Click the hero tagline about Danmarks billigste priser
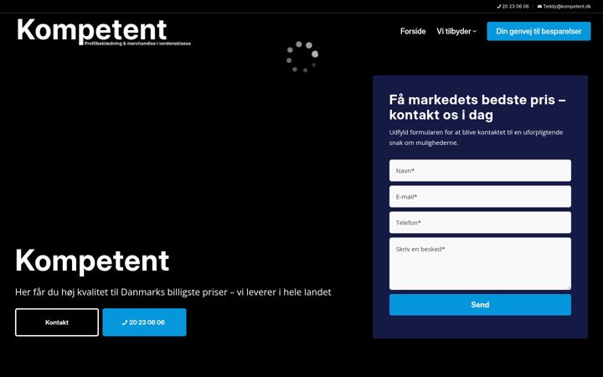The image size is (603, 377). pos(173,292)
